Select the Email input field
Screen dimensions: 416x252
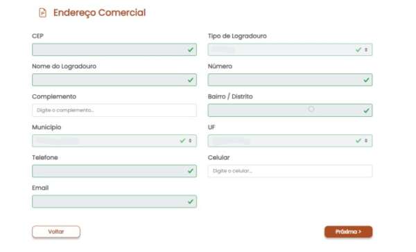click(114, 201)
